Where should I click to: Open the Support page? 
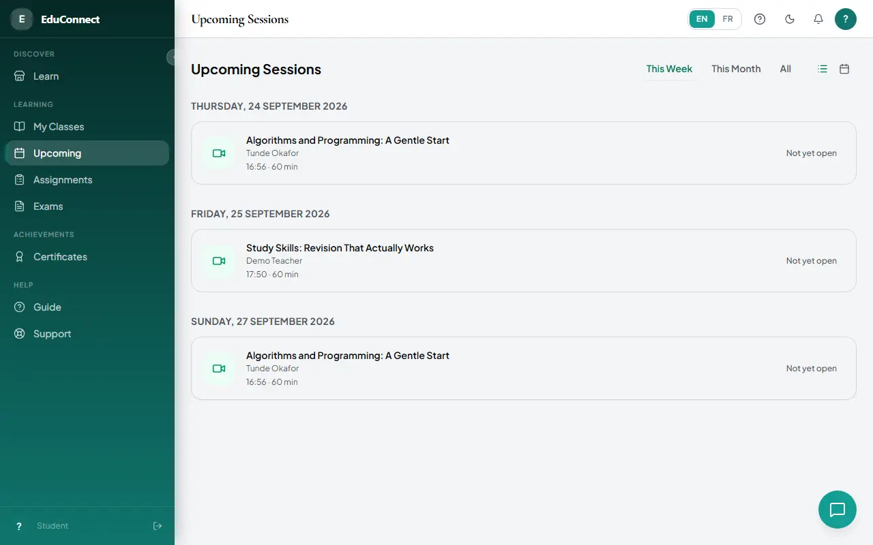point(87,334)
